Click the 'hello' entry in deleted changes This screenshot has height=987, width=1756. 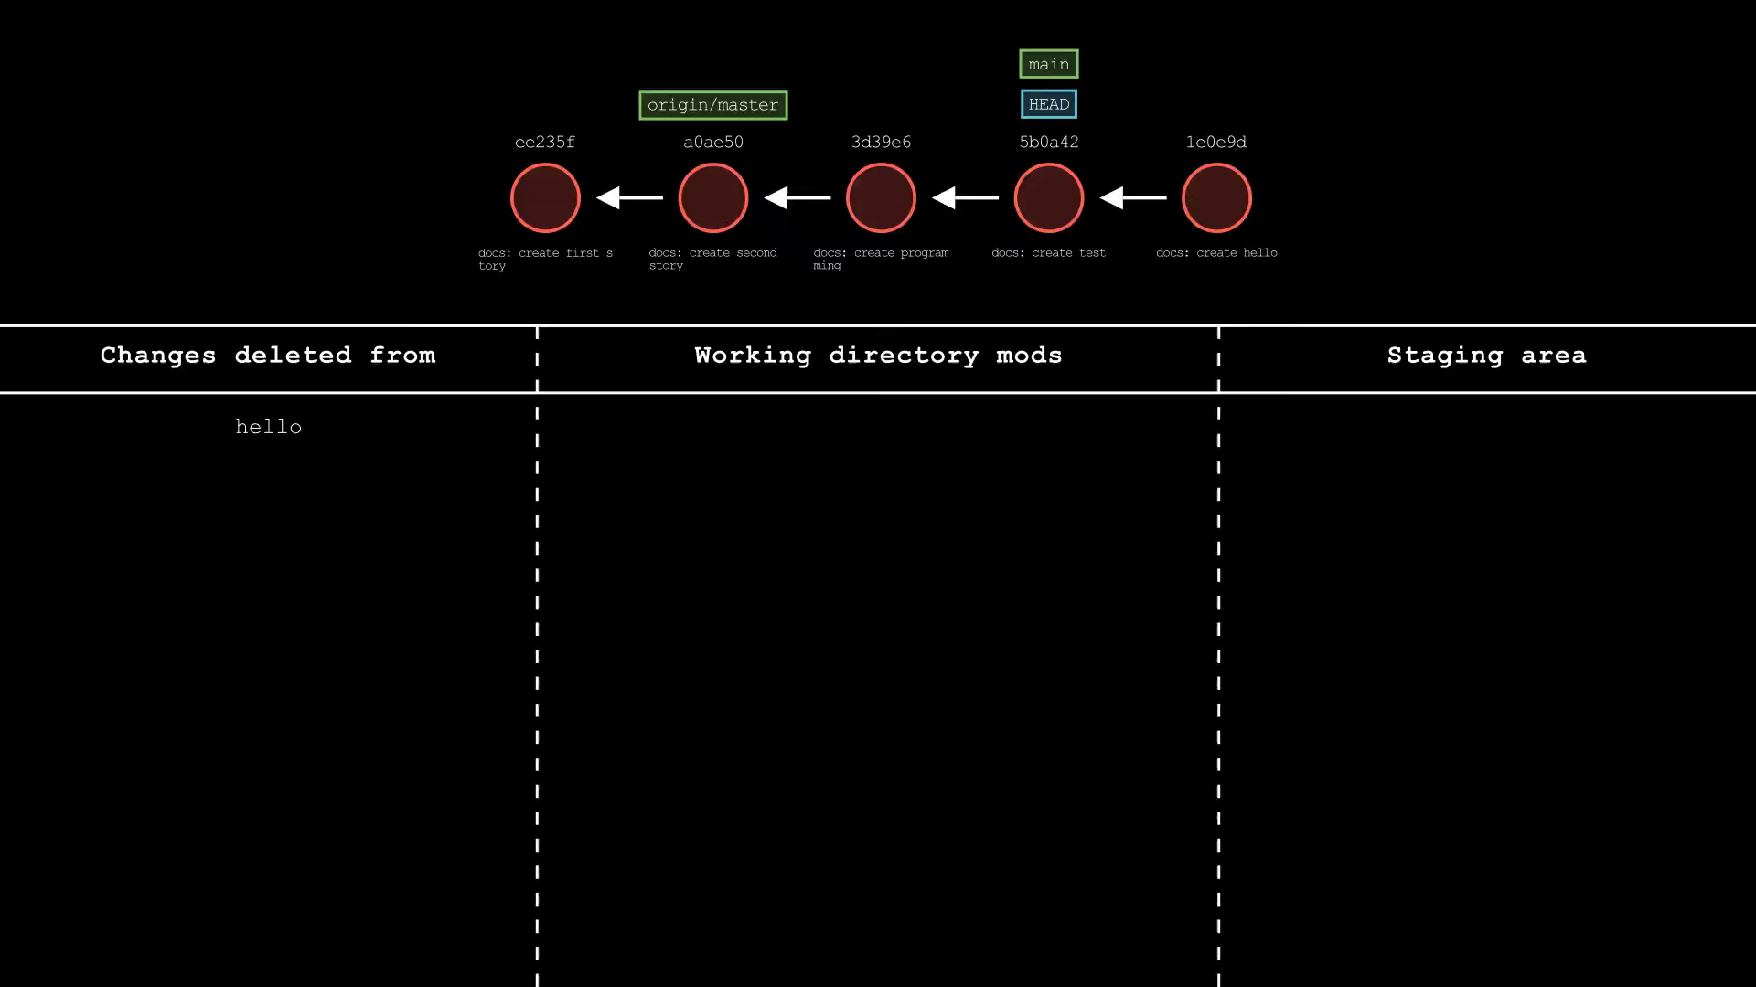click(268, 427)
